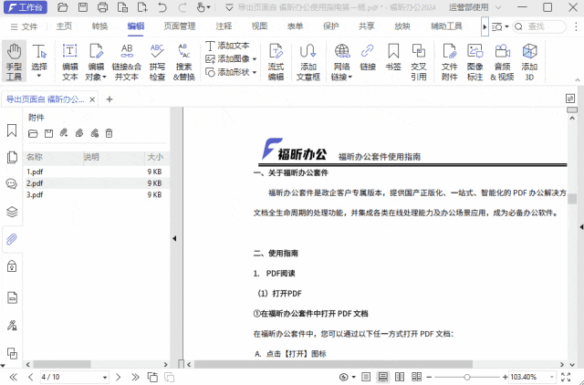
Task: Open the Security lock sidebar panel
Action: point(12,266)
